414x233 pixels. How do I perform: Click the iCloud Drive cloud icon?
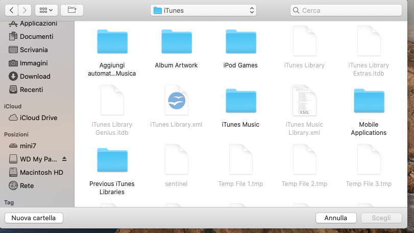click(x=13, y=118)
